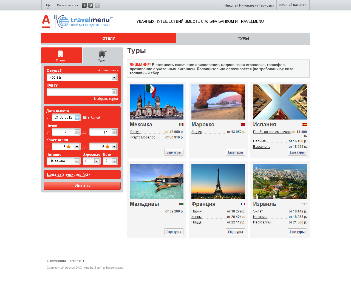Switch to the main ТУРЫ tab
Image resolution: width=351 pixels, height=281 pixels.
pyautogui.click(x=243, y=38)
